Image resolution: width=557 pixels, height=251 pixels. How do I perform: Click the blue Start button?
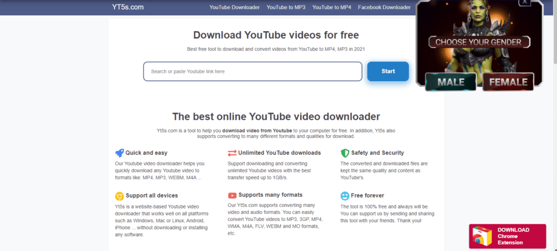(x=388, y=71)
